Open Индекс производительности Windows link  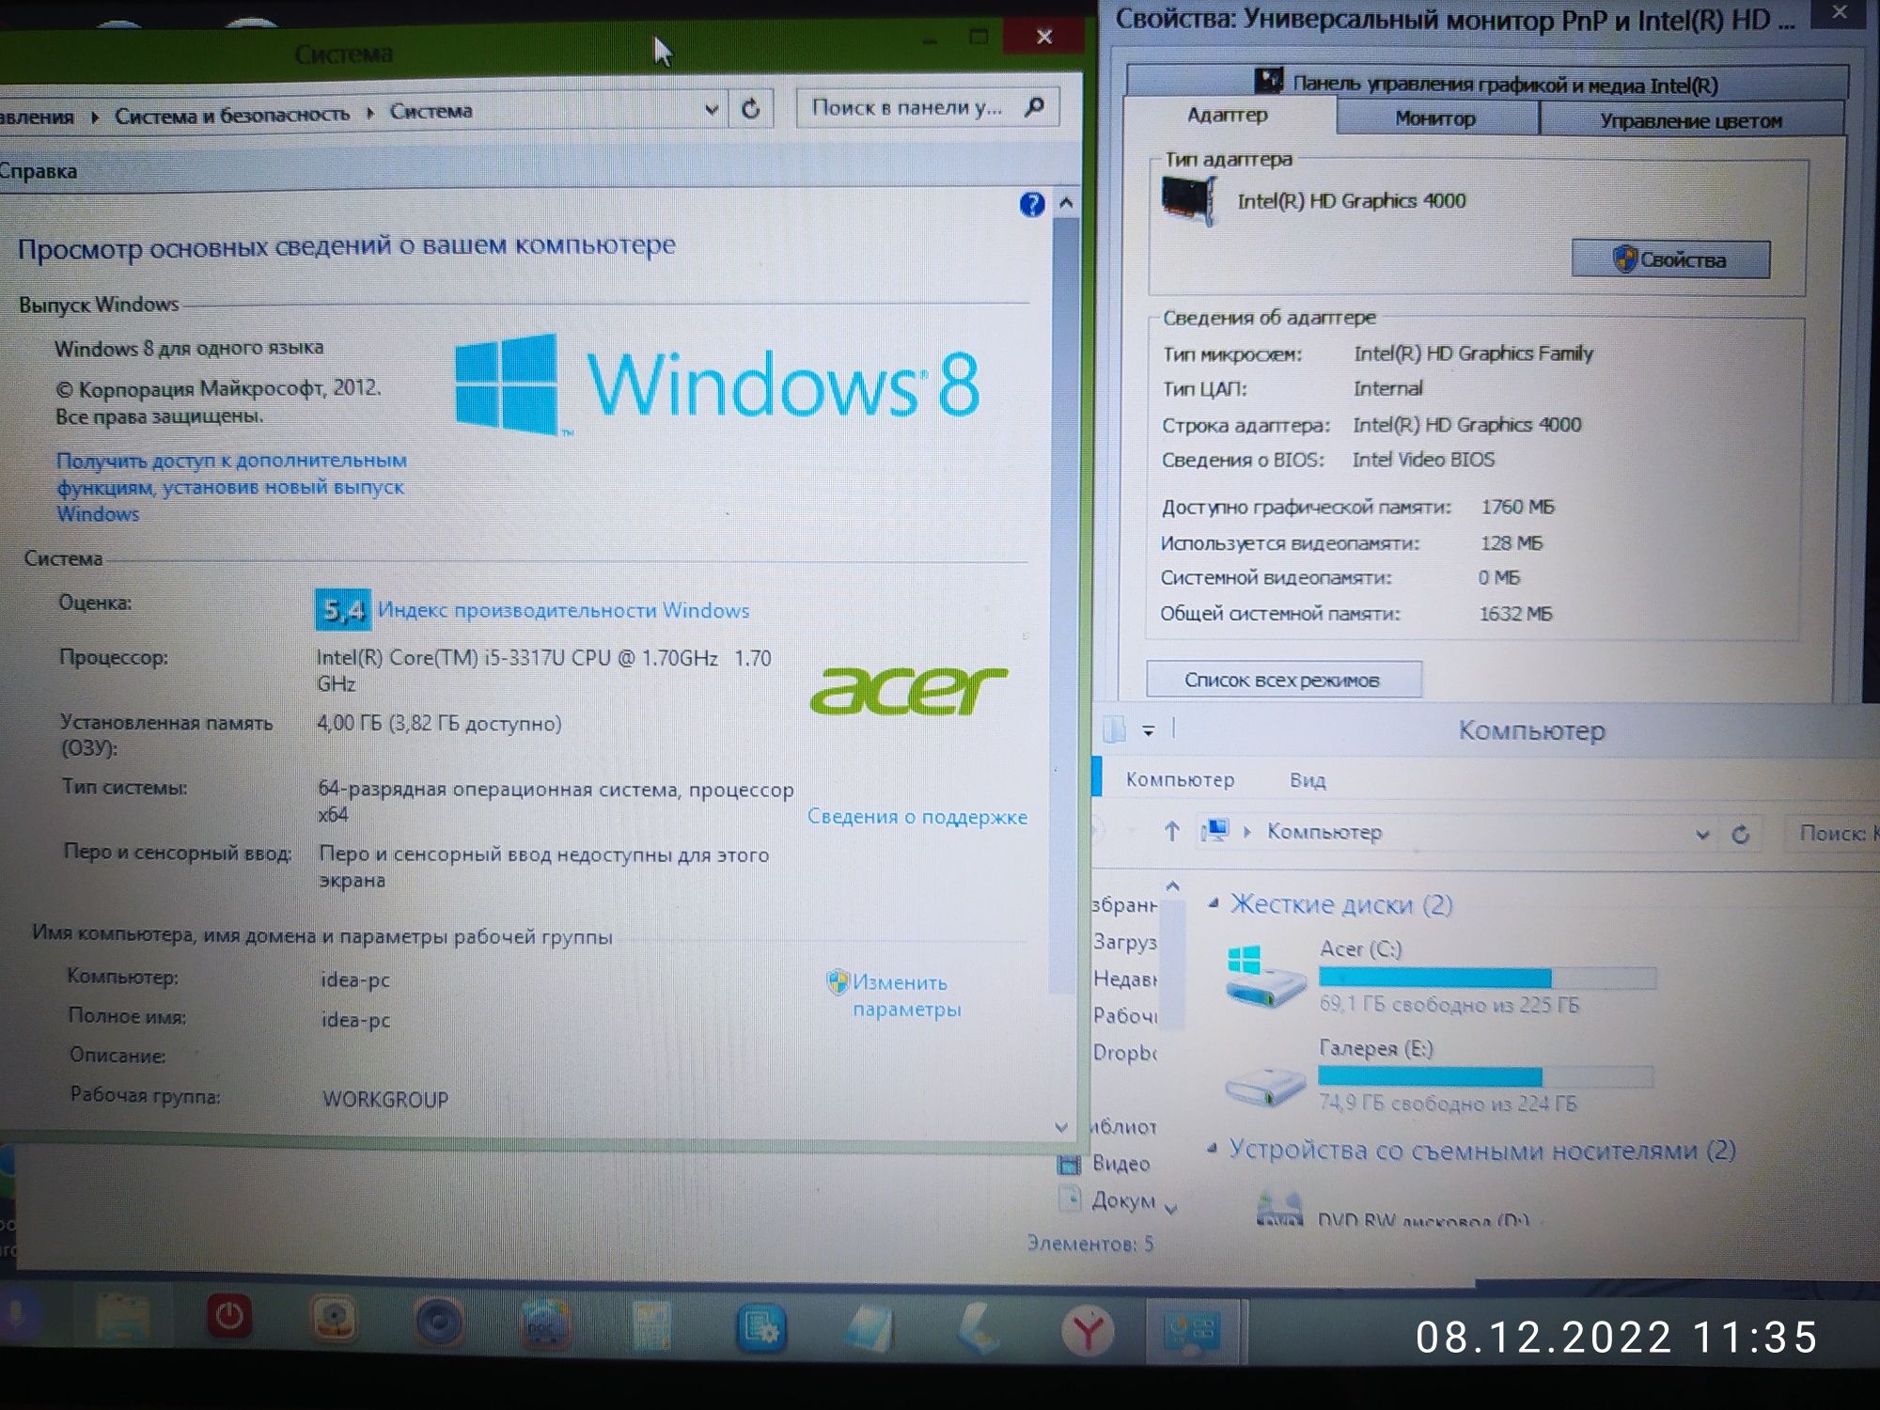563,610
